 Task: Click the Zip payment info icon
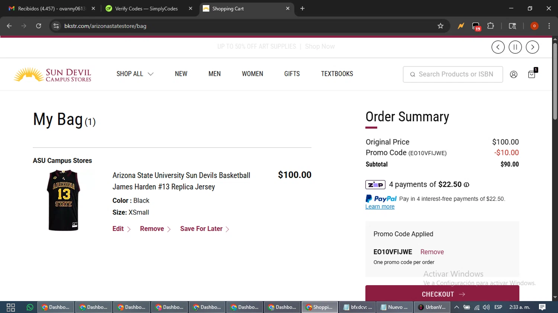(x=466, y=185)
